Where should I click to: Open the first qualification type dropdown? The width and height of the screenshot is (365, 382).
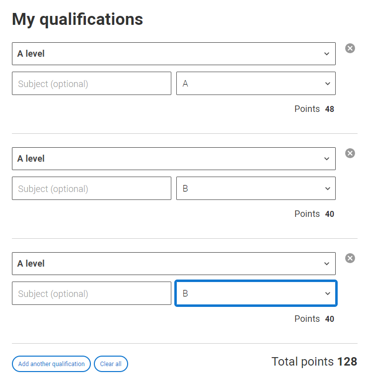point(173,54)
